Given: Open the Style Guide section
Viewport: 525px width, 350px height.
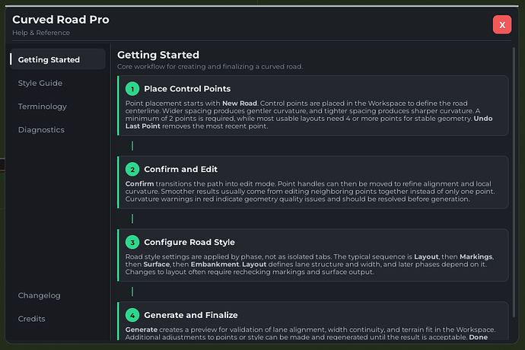Looking at the screenshot, I should [40, 83].
